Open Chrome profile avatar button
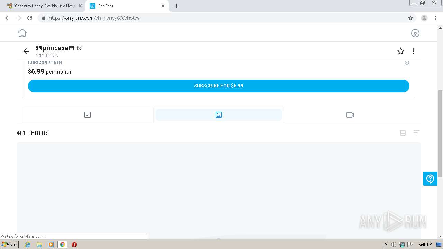This screenshot has height=249, width=443. (424, 18)
